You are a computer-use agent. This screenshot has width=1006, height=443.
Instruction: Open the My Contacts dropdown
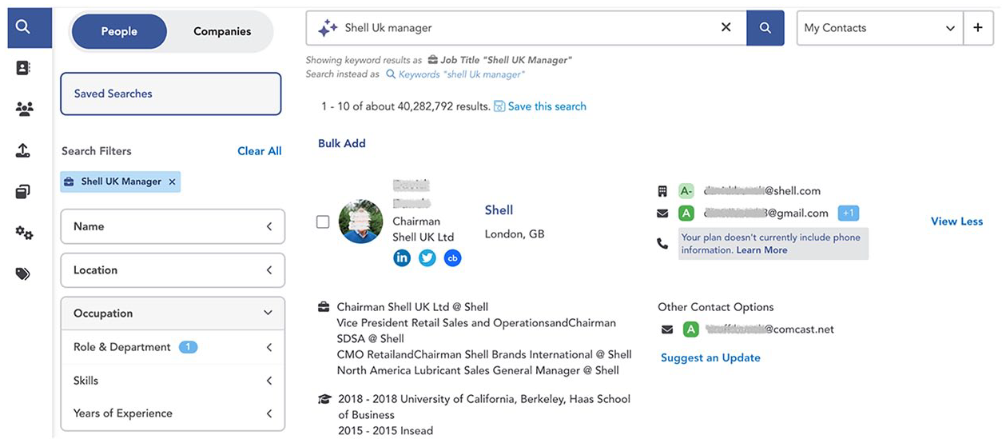(880, 28)
